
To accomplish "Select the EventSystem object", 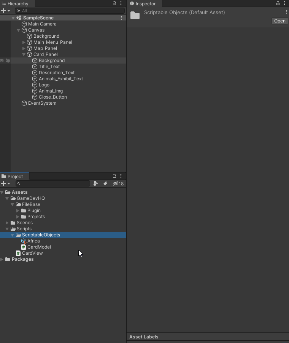I will [42, 103].
